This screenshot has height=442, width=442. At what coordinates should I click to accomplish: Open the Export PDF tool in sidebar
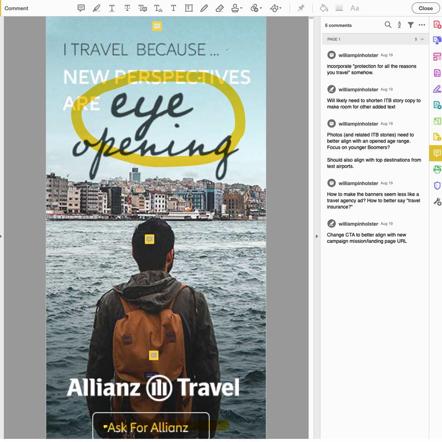(437, 40)
